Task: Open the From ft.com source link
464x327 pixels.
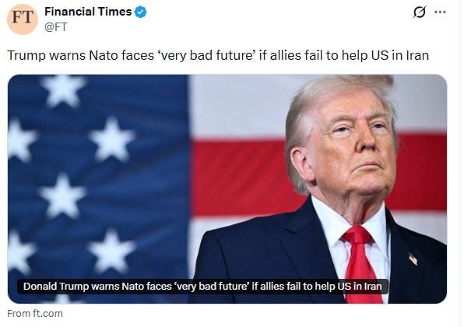Action: 35,314
